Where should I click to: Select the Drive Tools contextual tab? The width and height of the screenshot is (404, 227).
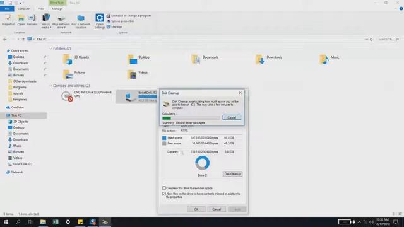coord(57,3)
